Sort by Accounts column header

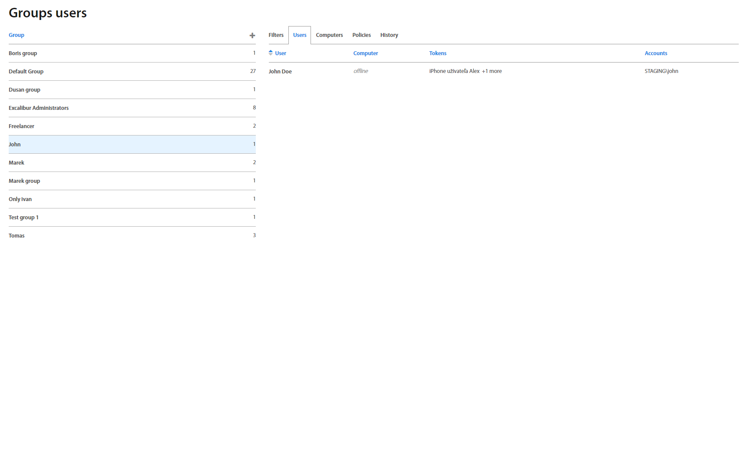pyautogui.click(x=655, y=53)
